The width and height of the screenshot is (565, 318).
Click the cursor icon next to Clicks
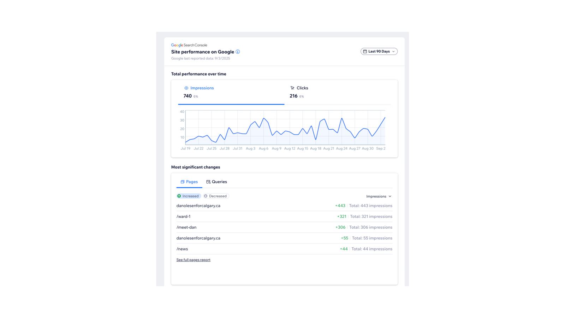pyautogui.click(x=292, y=88)
